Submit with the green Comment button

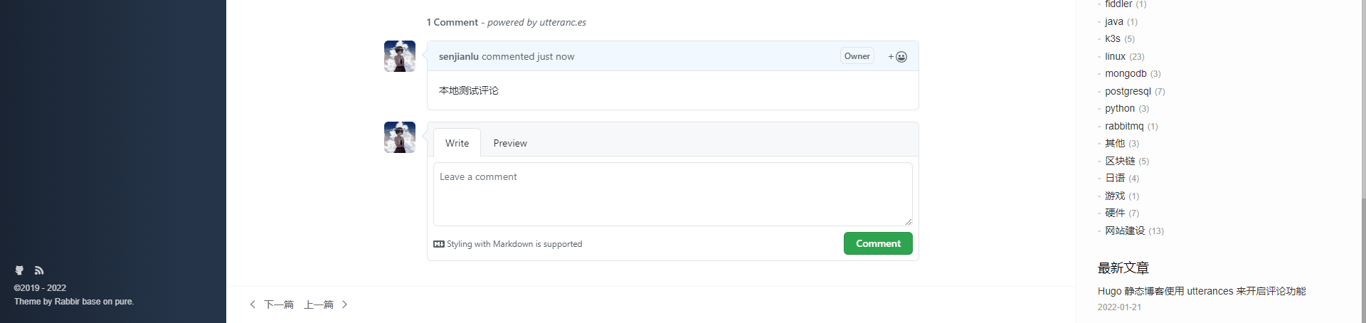878,243
